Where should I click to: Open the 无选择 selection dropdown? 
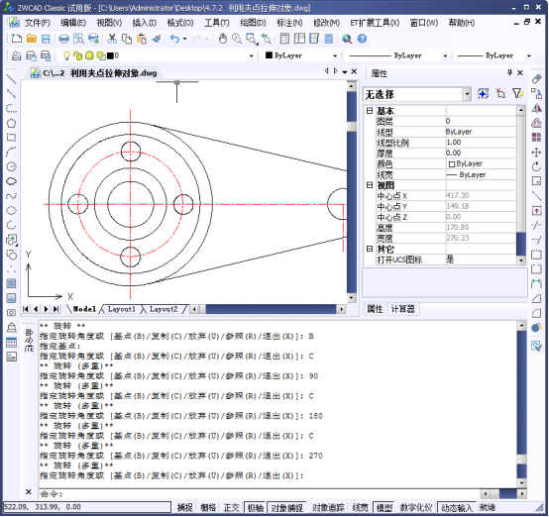point(416,94)
